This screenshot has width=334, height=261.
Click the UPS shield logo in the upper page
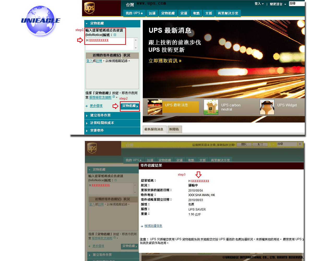89,8
